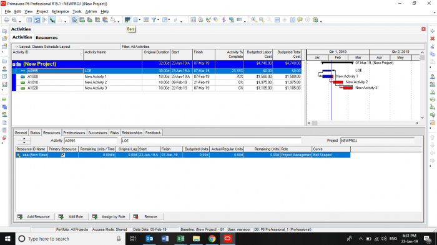The width and height of the screenshot is (437, 245).
Task: Click Copy icon in right command bar
Action: coord(433,54)
